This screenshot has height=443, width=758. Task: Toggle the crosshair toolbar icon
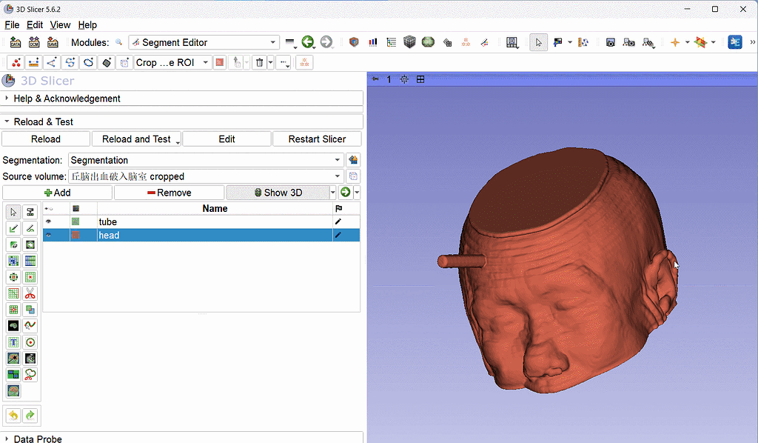point(674,42)
